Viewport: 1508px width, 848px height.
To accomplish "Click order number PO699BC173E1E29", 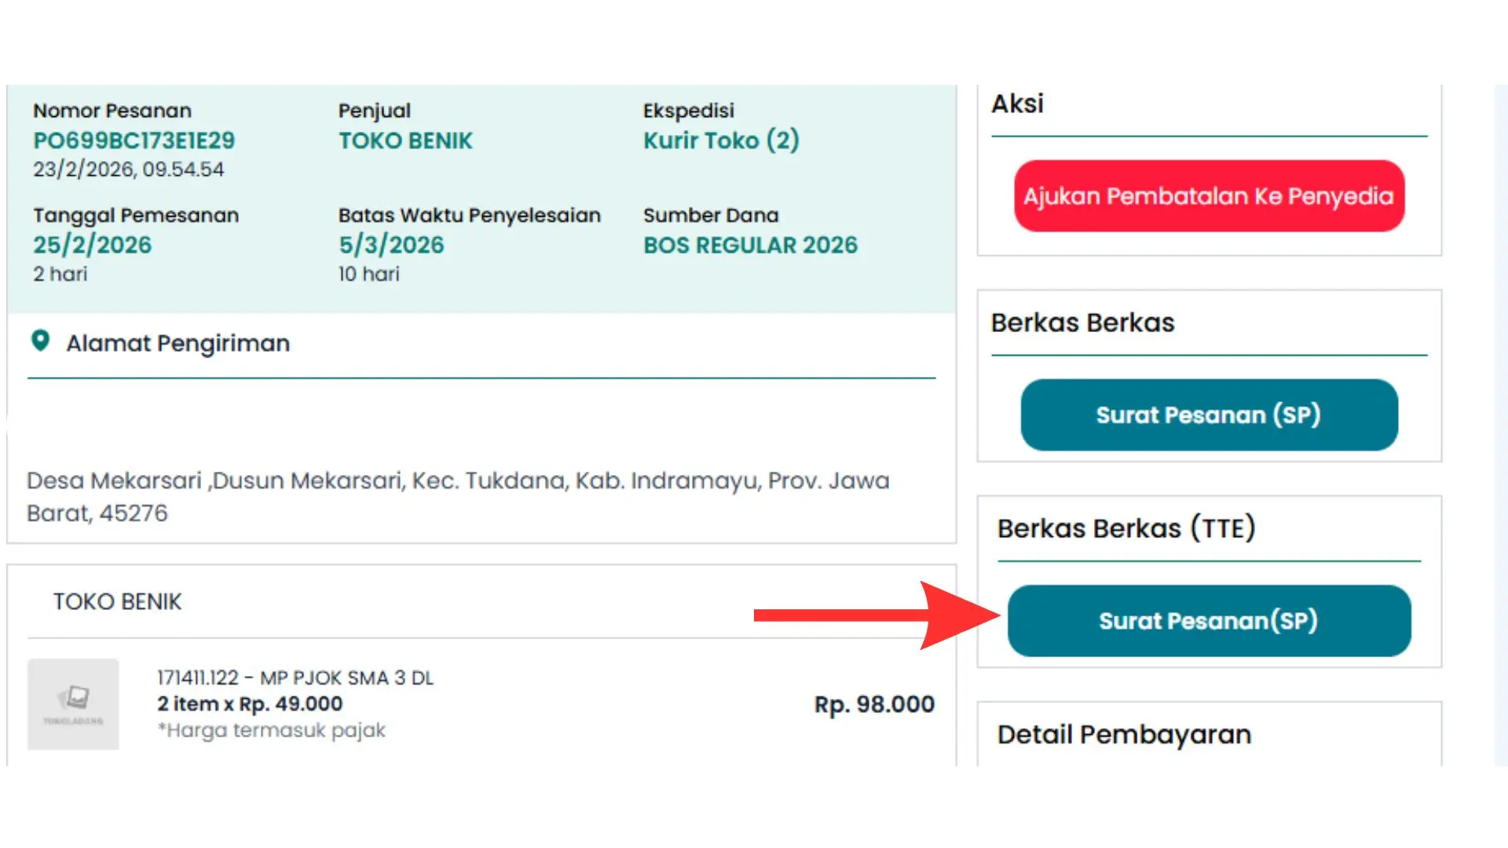I will click(x=134, y=141).
